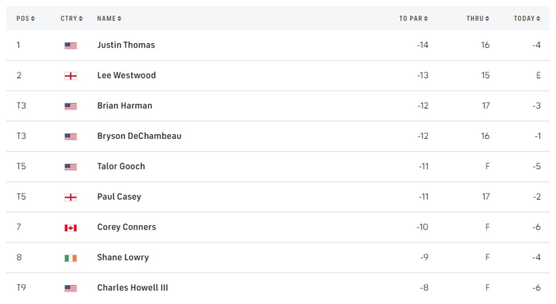Viewport: 556px width, 304px height.
Task: Click the Ireland flag next to Shane Lowry
Action: click(x=70, y=258)
